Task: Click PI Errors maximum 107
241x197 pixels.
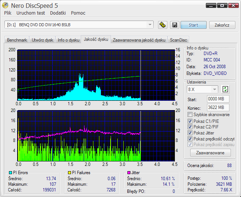Action: (x=53, y=184)
